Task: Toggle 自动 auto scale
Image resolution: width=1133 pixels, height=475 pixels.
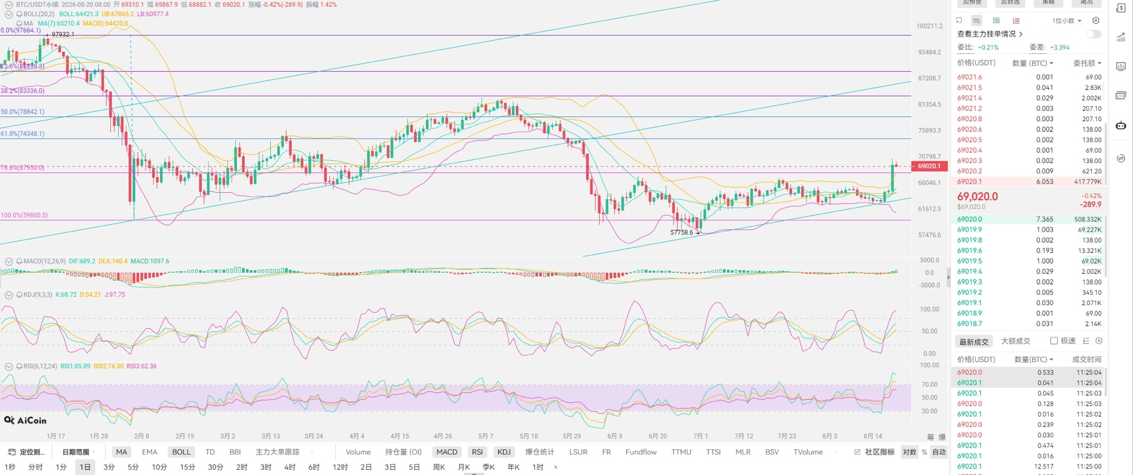Action: (x=939, y=452)
